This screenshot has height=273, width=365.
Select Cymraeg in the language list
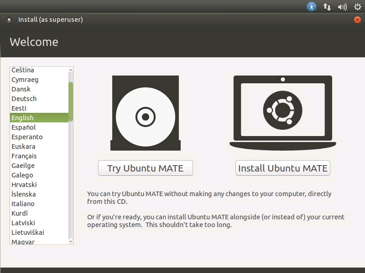(39, 80)
